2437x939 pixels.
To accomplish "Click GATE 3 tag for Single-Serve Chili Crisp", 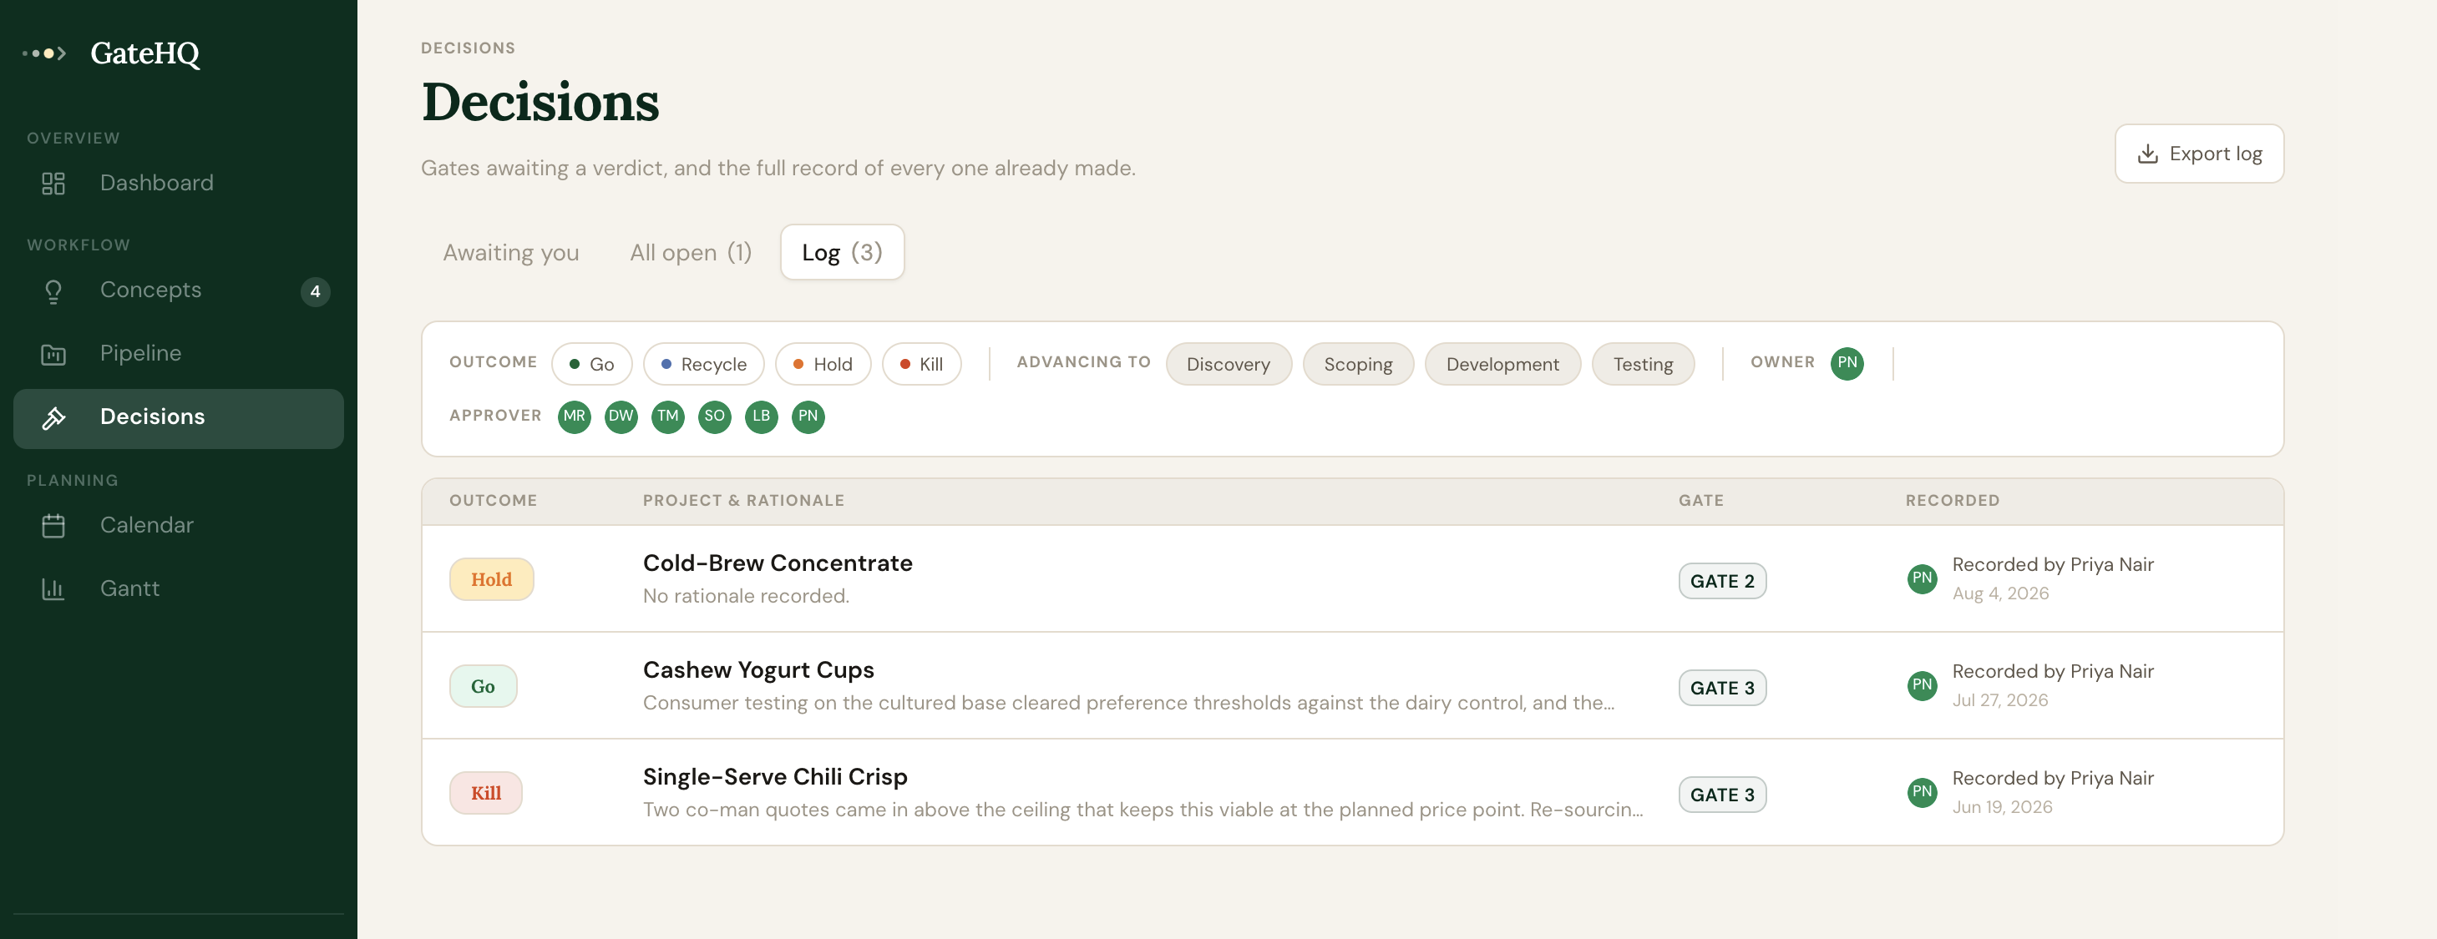I will click(1722, 795).
